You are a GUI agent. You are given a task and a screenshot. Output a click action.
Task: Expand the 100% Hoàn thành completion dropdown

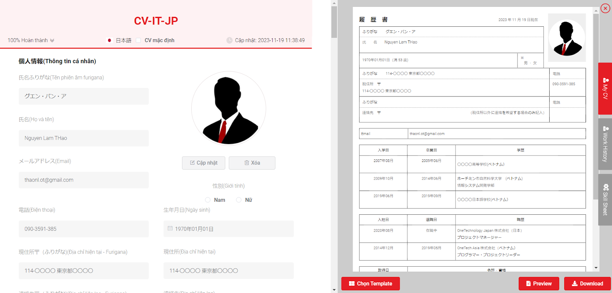[31, 40]
